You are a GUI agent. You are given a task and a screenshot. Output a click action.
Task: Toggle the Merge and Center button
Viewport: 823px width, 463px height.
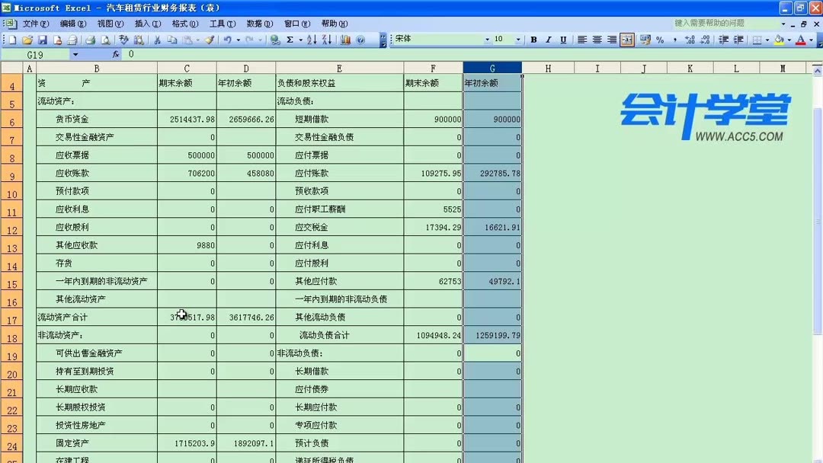click(x=626, y=40)
